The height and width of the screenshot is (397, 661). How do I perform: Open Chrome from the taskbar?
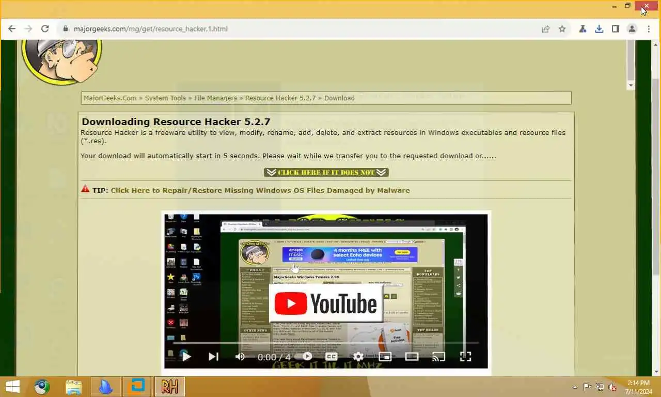click(x=42, y=387)
